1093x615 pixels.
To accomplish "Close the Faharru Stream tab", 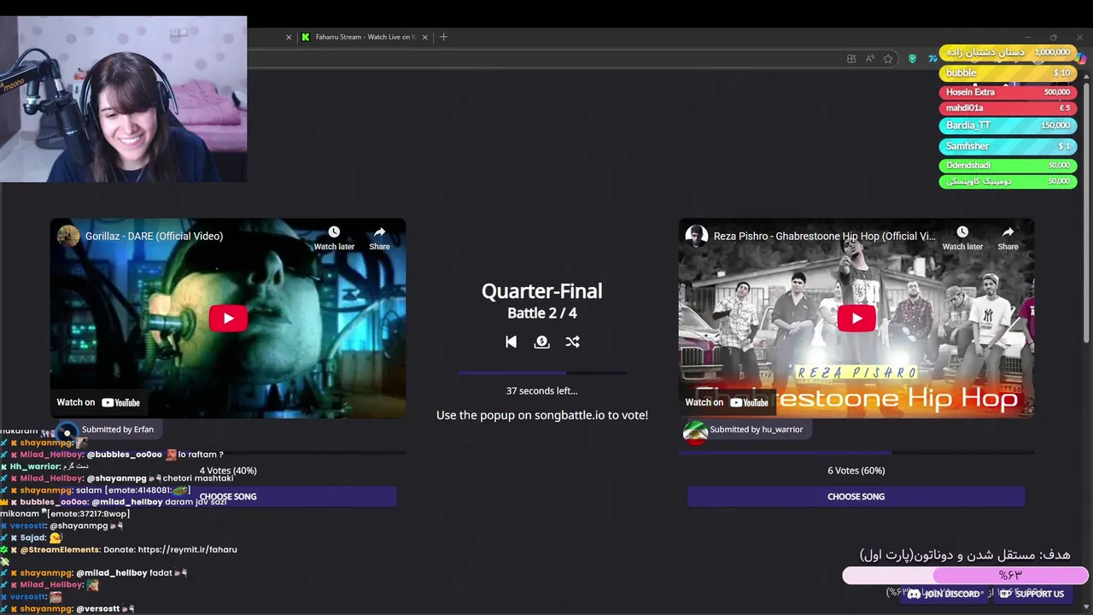I will 426,37.
